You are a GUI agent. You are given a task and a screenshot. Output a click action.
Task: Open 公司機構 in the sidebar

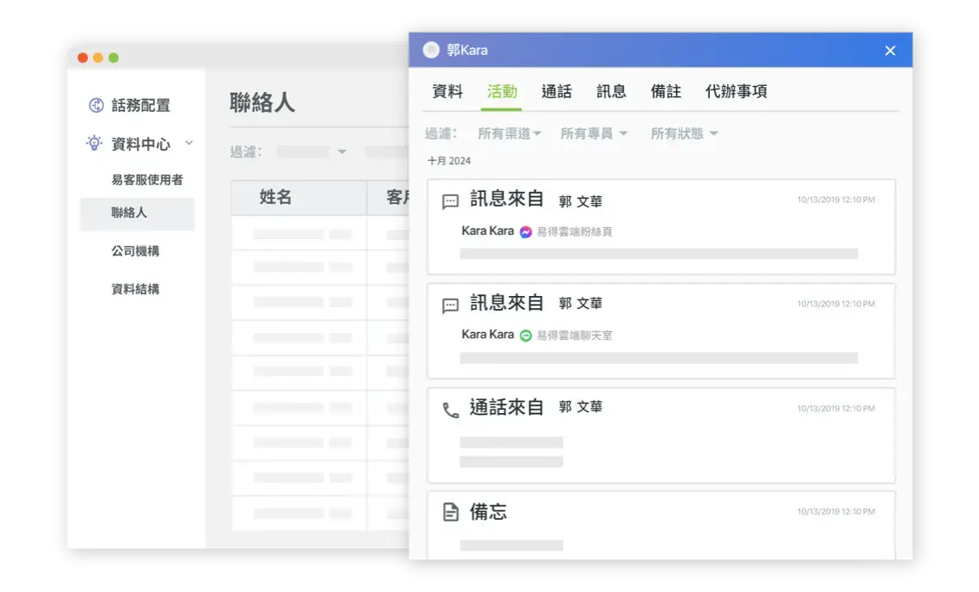tap(135, 251)
